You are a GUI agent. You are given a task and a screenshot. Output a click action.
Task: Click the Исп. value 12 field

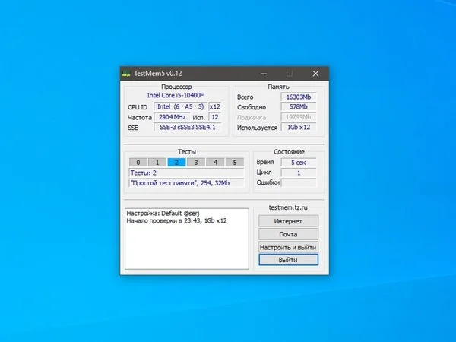point(215,117)
